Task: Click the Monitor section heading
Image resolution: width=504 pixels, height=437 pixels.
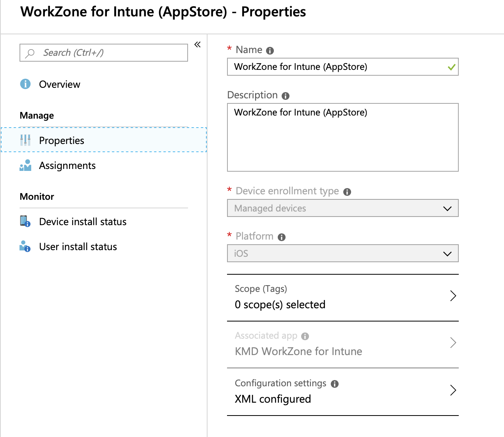Action: point(37,197)
